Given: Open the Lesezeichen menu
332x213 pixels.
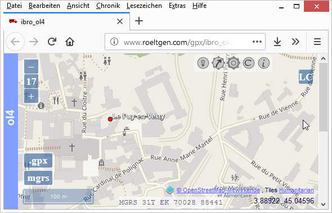Looking at the screenshot, I should coord(144,6).
